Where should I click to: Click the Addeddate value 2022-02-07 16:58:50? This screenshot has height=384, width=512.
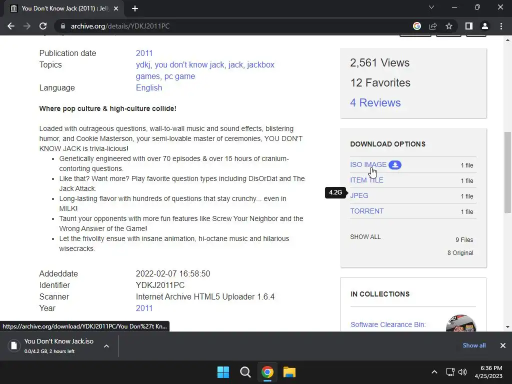click(x=173, y=273)
